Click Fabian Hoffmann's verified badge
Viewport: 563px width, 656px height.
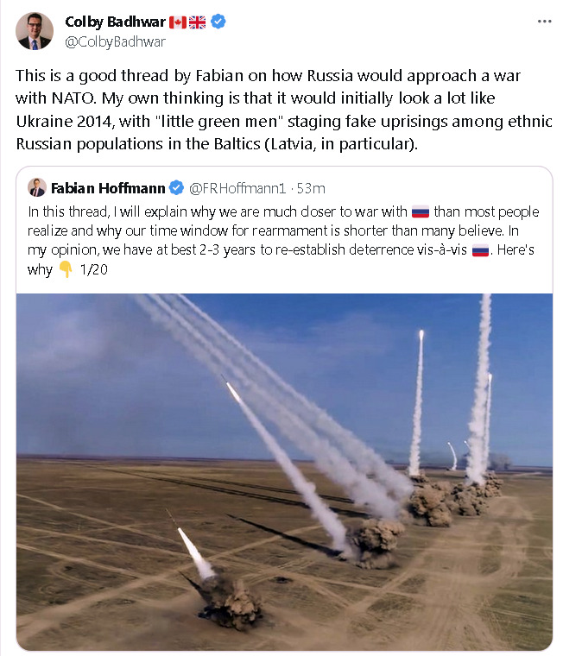pyautogui.click(x=176, y=187)
